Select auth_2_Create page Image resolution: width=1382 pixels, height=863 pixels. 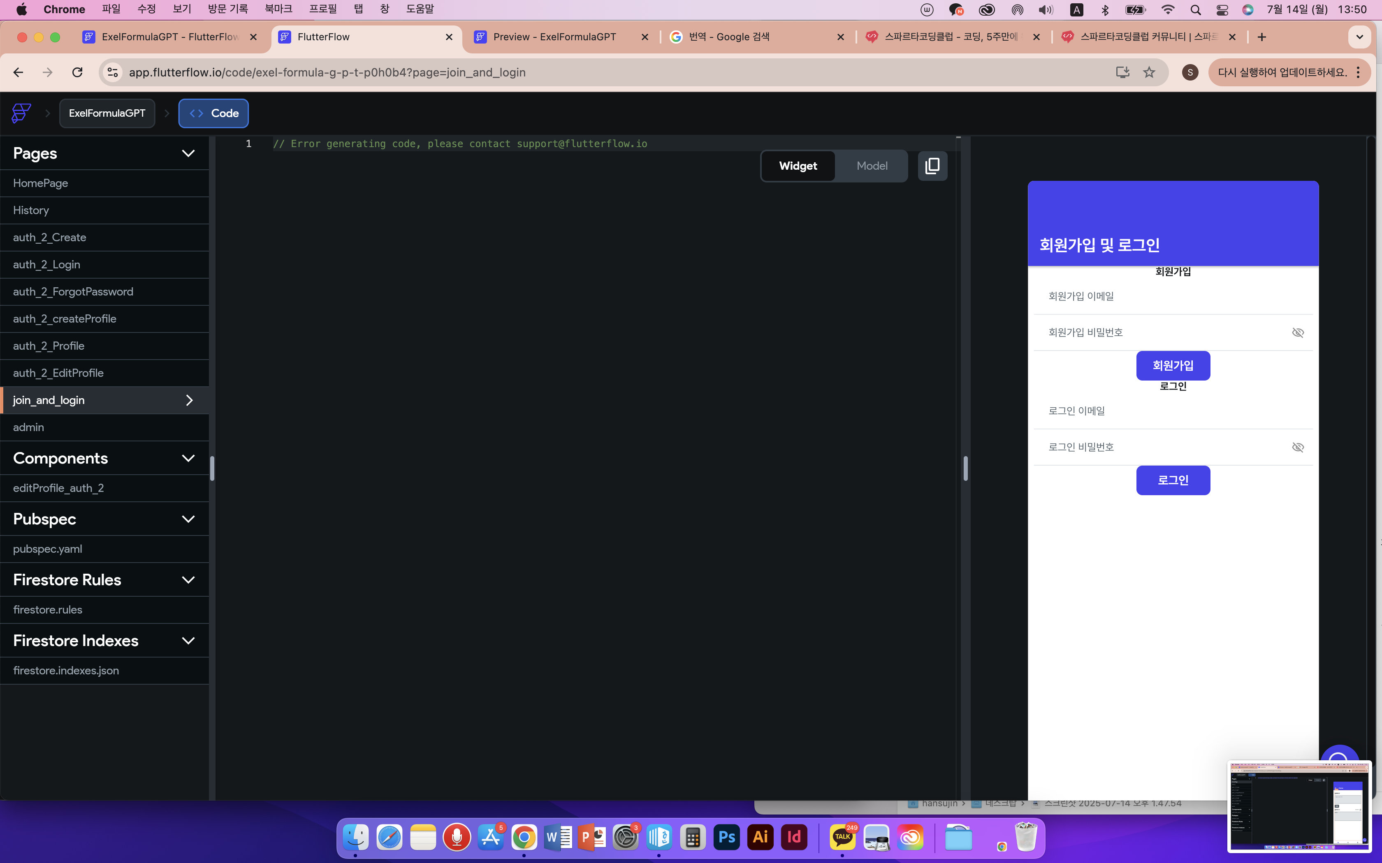click(x=104, y=238)
